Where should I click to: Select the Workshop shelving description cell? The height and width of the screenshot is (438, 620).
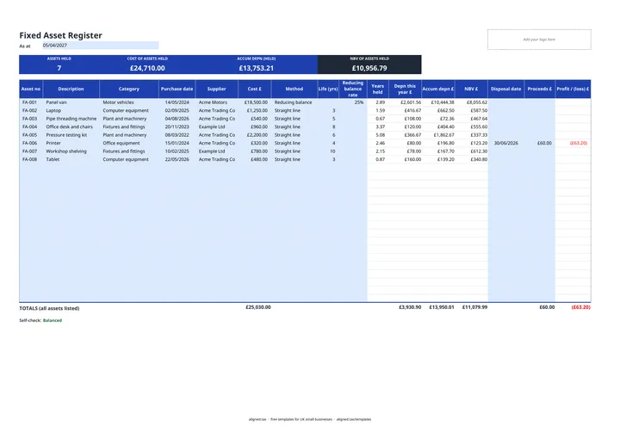71,151
